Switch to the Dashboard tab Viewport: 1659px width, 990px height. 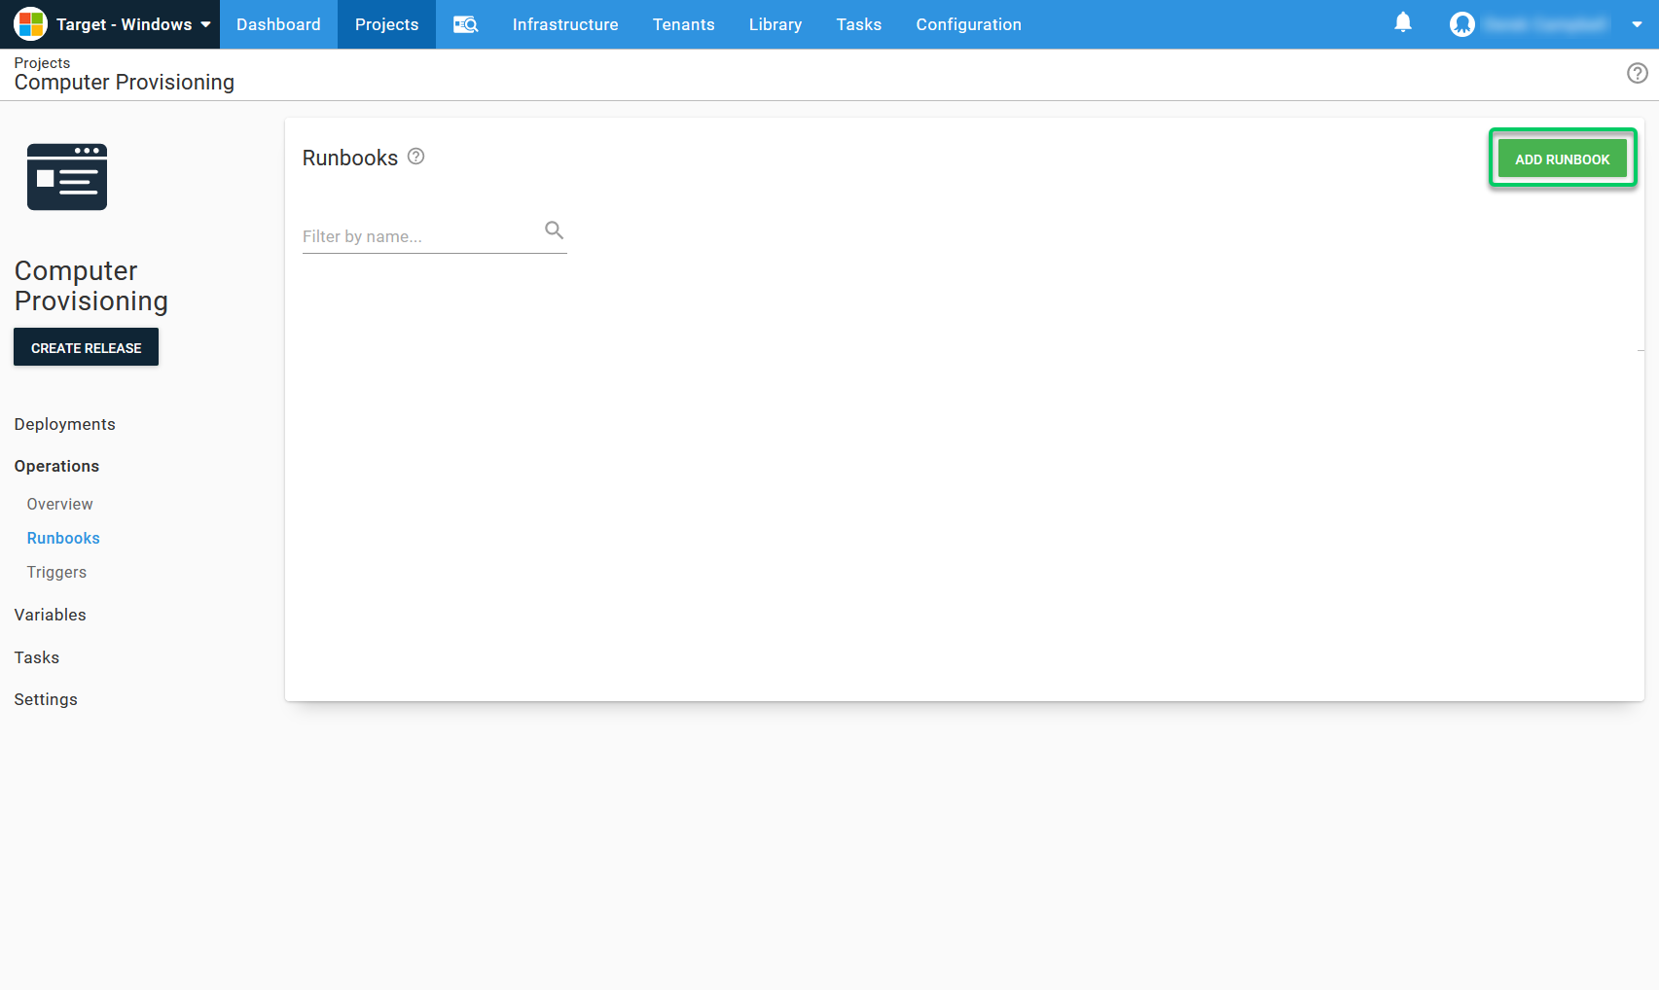pyautogui.click(x=277, y=24)
